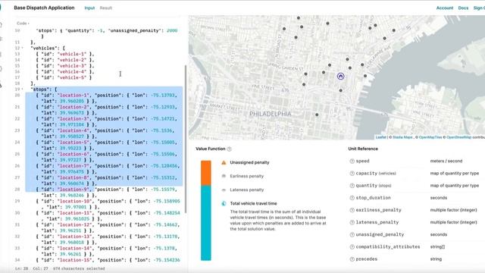Open the Value Function help icon
Image resolution: width=485 pixels, height=273 pixels.
[229, 149]
